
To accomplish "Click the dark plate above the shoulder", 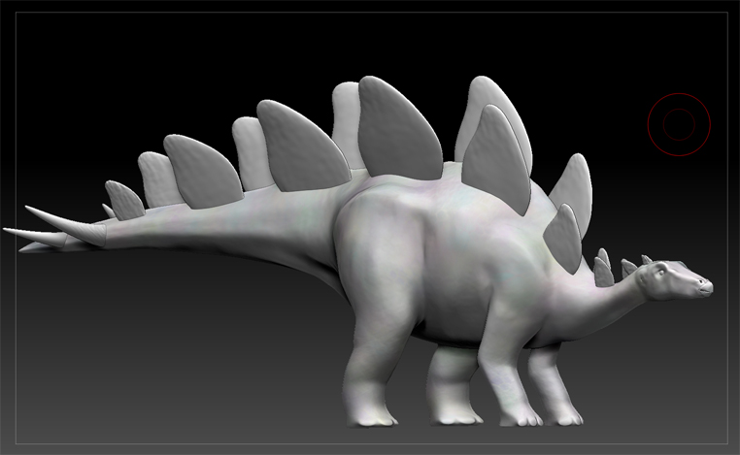I will pos(496,160).
